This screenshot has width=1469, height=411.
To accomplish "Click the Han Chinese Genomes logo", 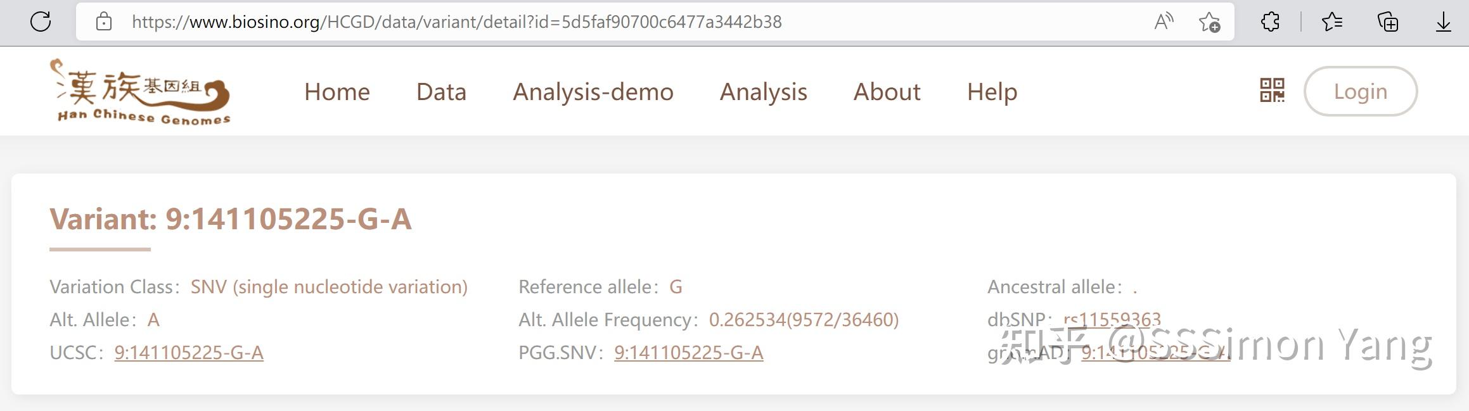I will click(142, 92).
